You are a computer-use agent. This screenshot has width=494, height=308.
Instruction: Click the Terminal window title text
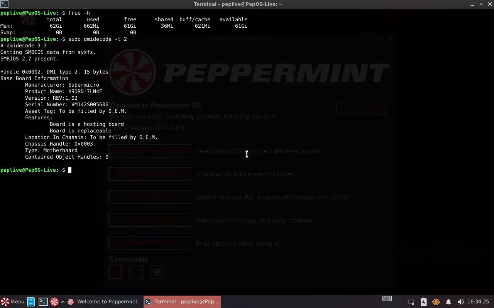[238, 4]
